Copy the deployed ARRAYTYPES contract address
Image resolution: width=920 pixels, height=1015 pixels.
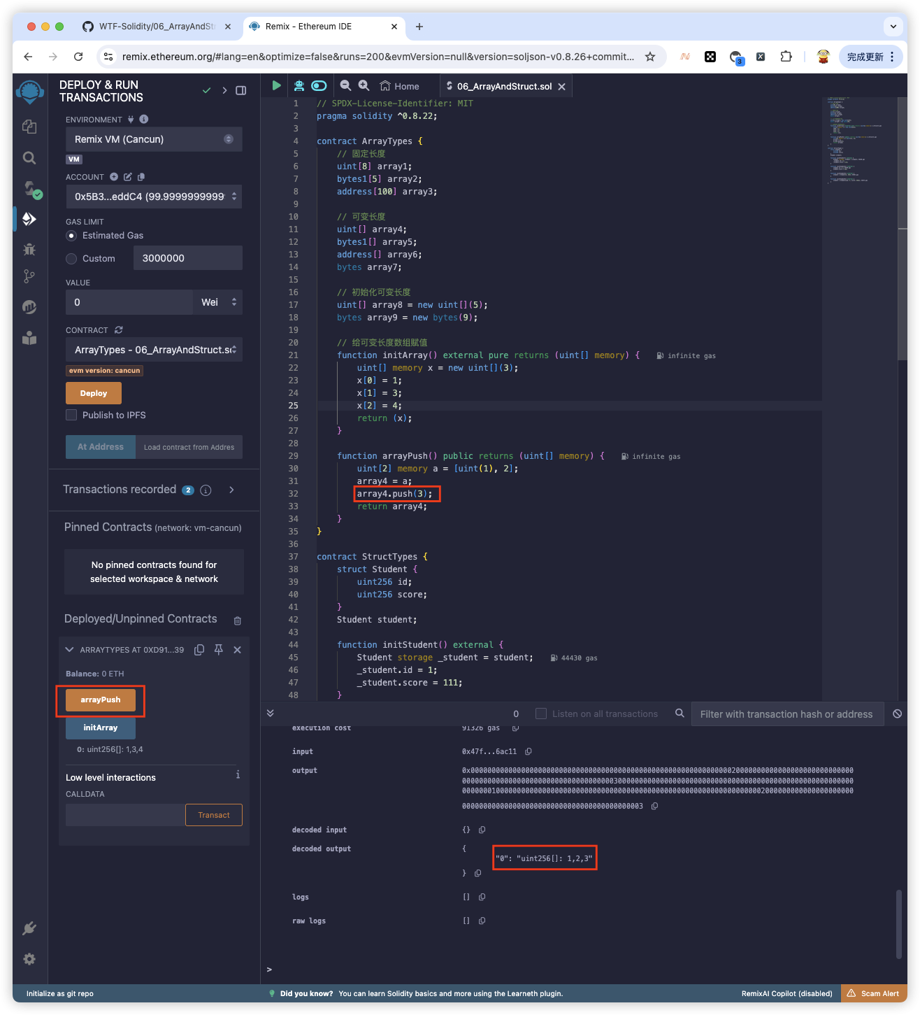pos(199,650)
